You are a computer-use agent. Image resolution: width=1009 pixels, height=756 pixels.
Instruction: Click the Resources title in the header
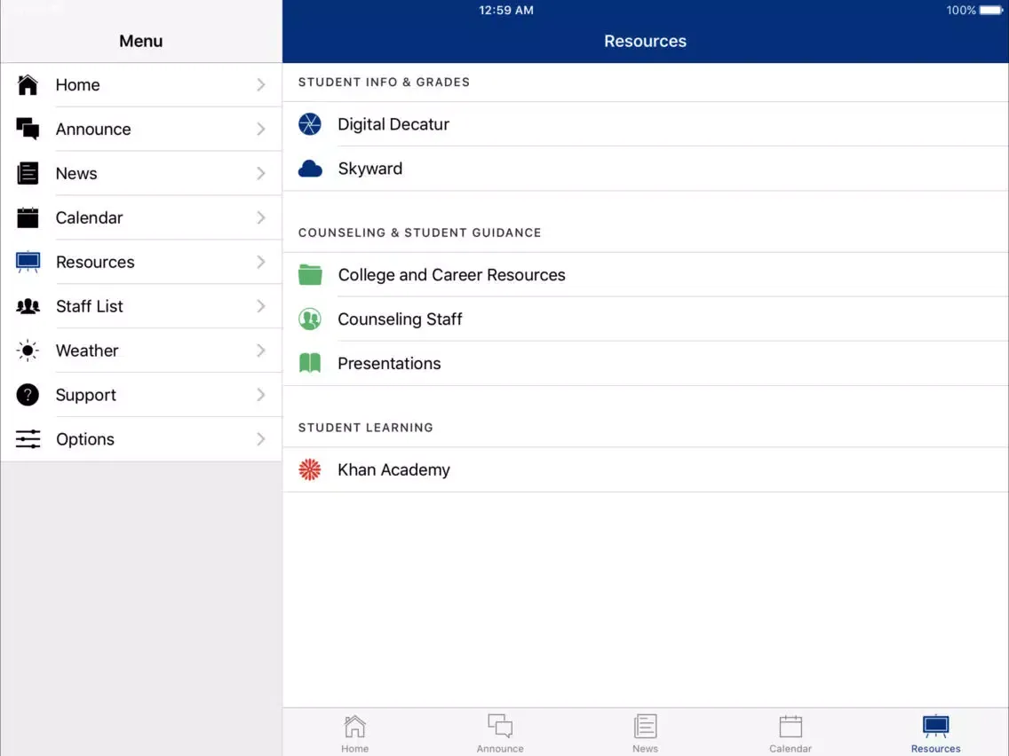(645, 41)
